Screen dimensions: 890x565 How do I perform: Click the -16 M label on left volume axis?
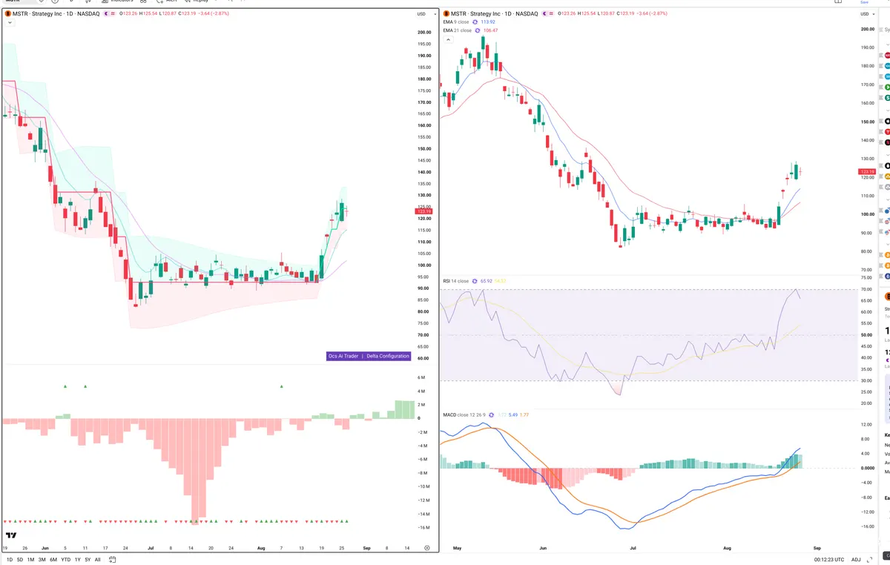[424, 527]
